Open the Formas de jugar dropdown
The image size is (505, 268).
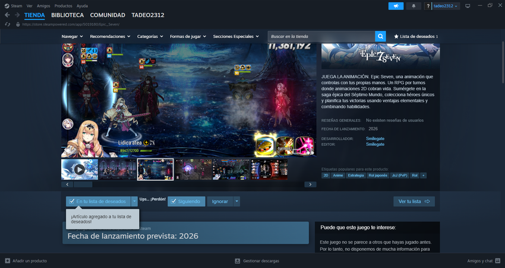tap(188, 37)
